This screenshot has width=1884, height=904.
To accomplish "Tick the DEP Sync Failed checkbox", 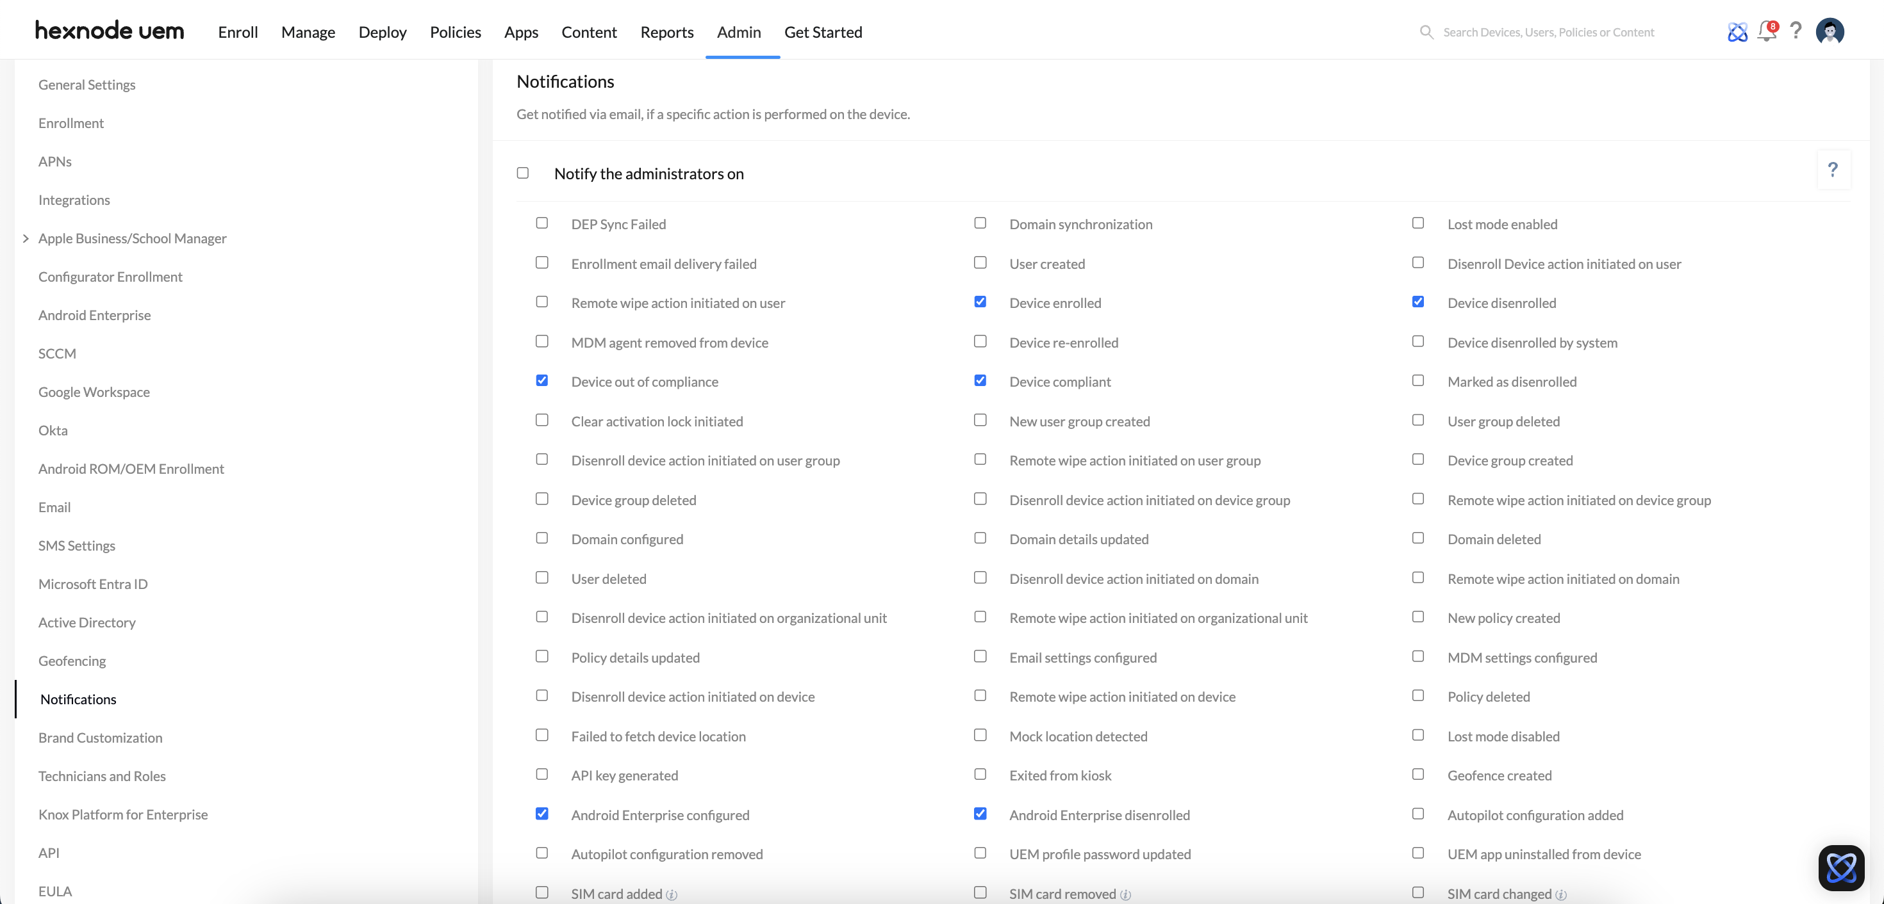I will [x=541, y=223].
